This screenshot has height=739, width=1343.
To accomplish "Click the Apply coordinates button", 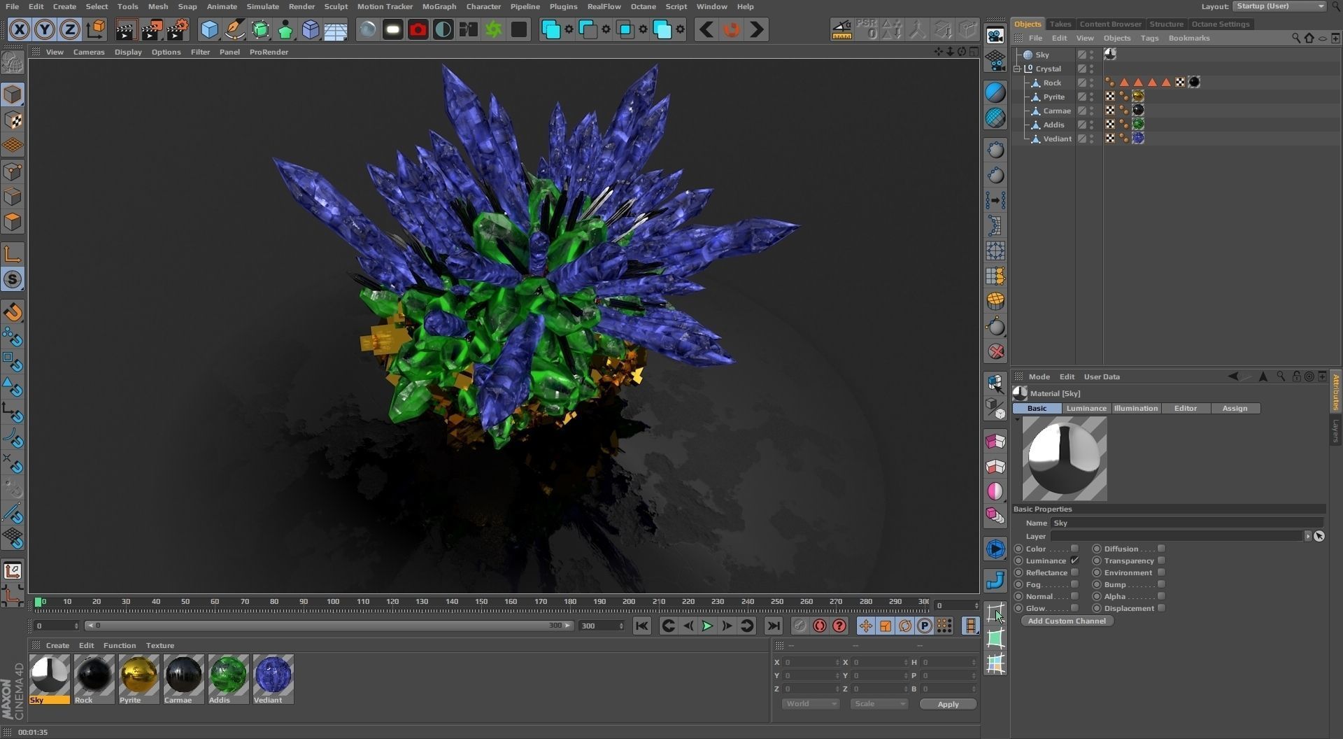I will pos(948,704).
